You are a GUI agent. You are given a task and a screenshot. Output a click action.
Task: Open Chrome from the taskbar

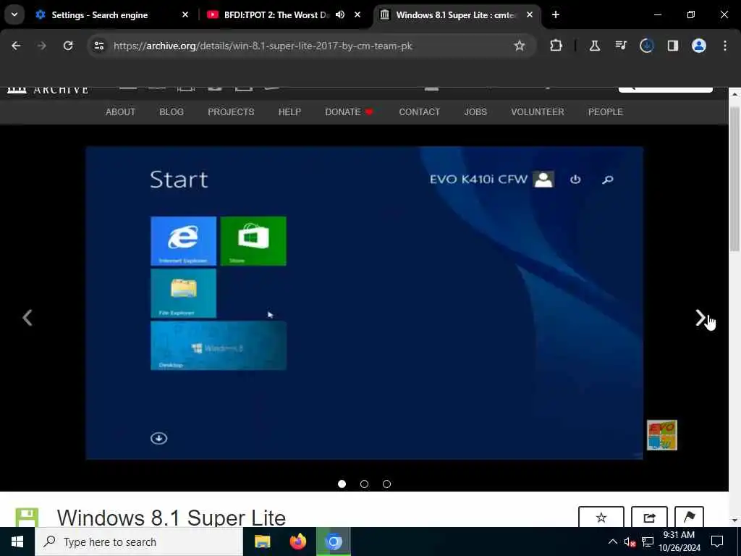click(333, 542)
